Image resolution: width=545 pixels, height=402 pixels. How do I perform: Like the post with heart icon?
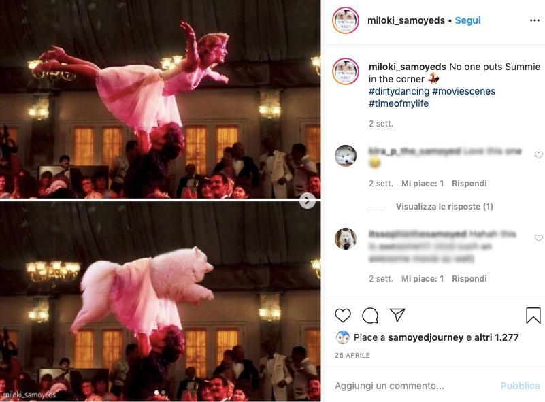343,316
